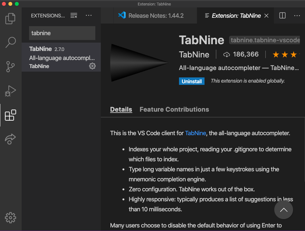Click the star rating for TabNine
This screenshot has height=231, width=305.
coord(285,55)
